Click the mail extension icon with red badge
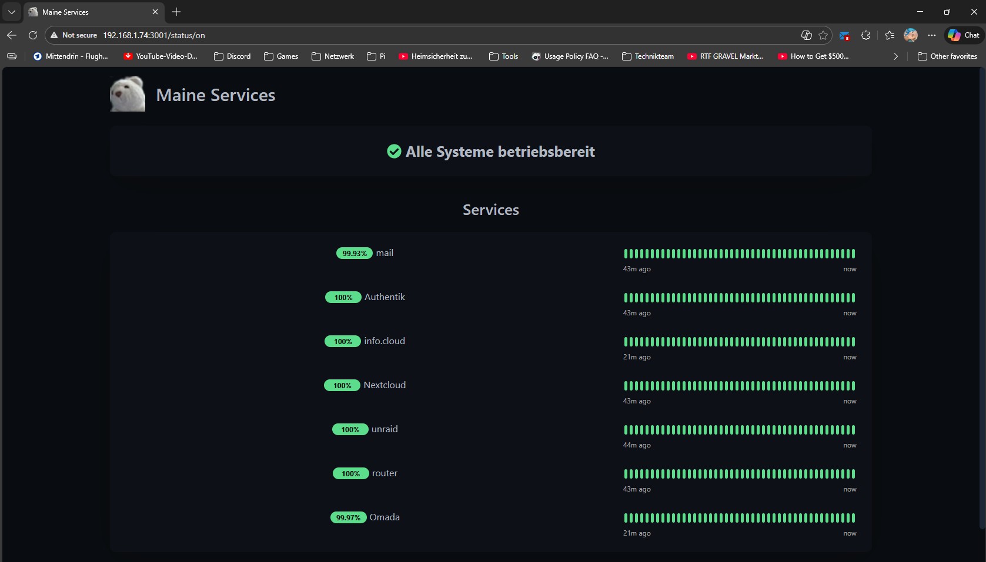The width and height of the screenshot is (986, 562). pos(845,35)
